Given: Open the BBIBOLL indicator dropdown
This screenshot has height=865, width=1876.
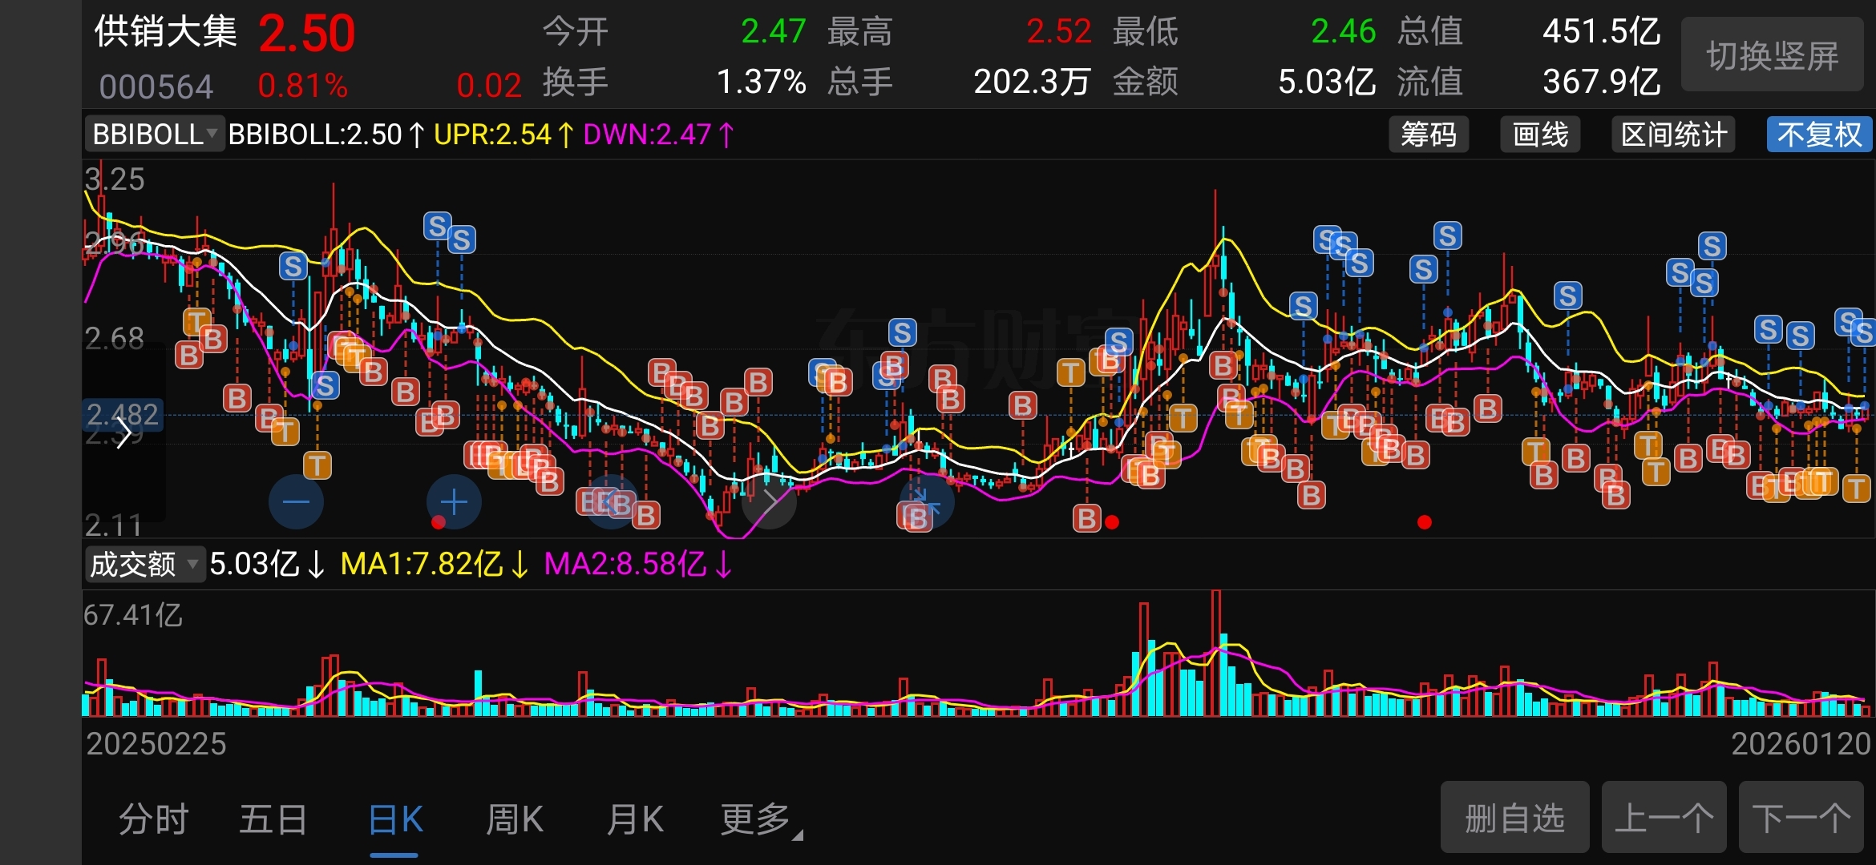Looking at the screenshot, I should point(154,135).
